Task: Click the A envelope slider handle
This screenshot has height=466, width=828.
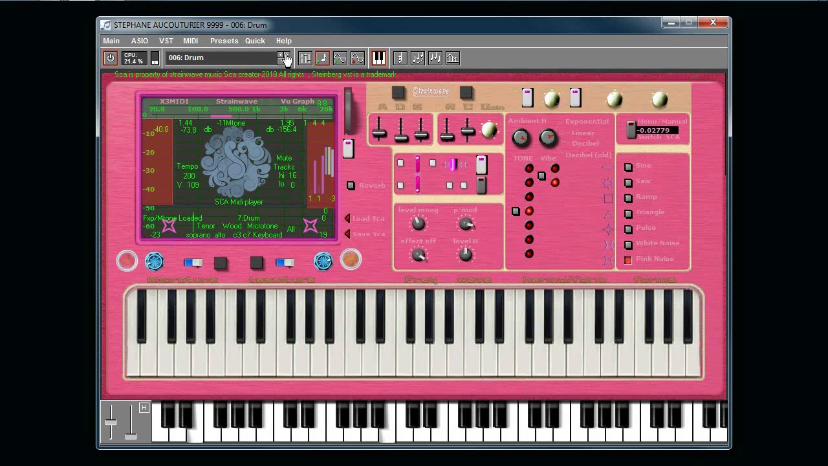Action: click(x=380, y=133)
